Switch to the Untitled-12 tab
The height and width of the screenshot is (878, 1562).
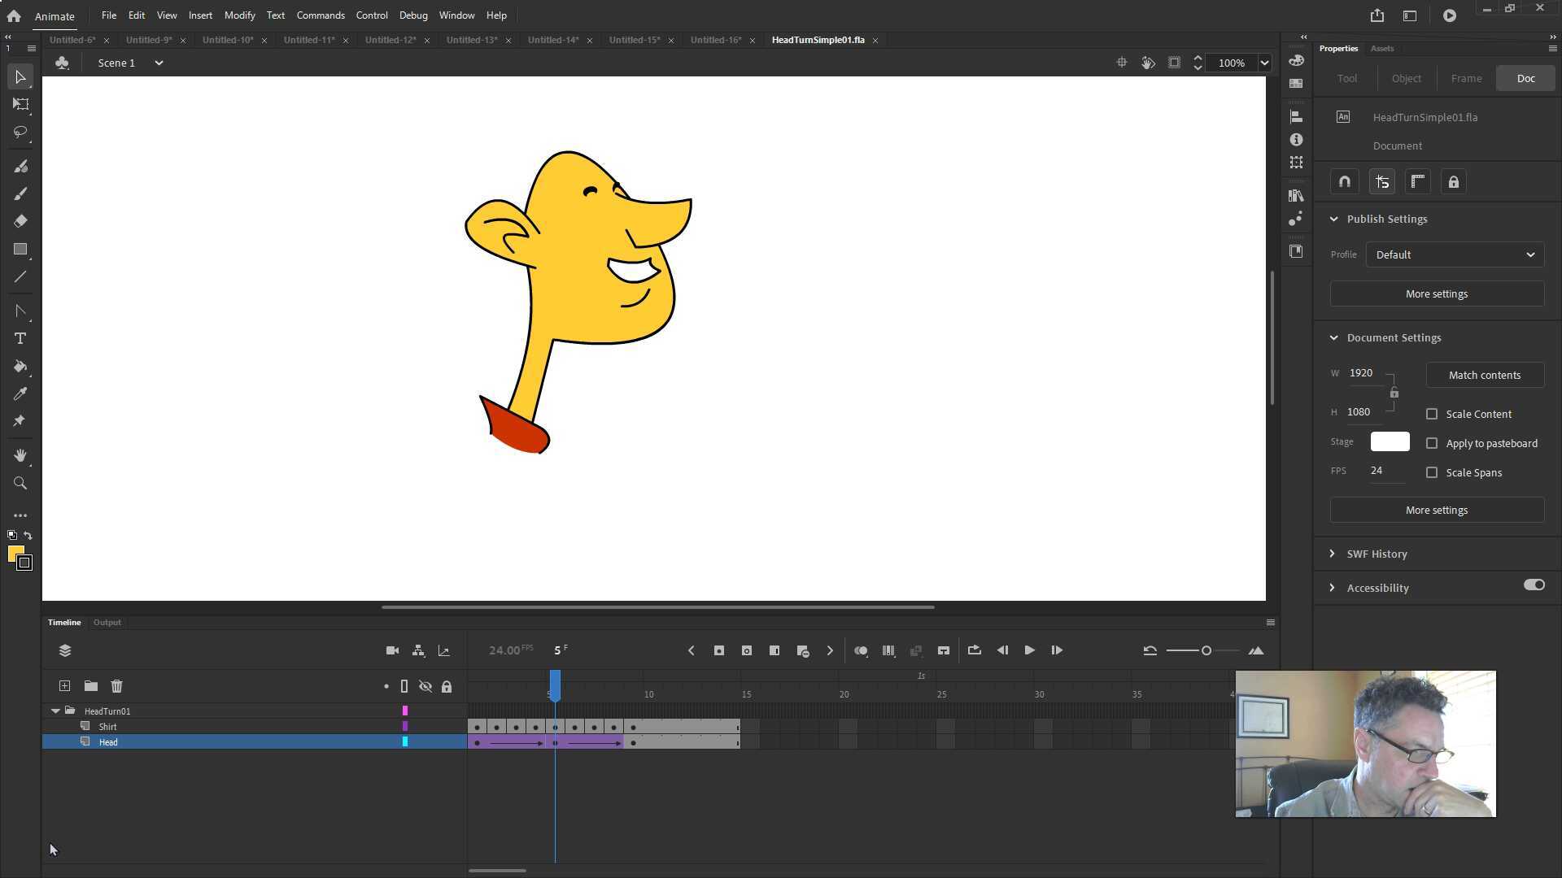(390, 40)
